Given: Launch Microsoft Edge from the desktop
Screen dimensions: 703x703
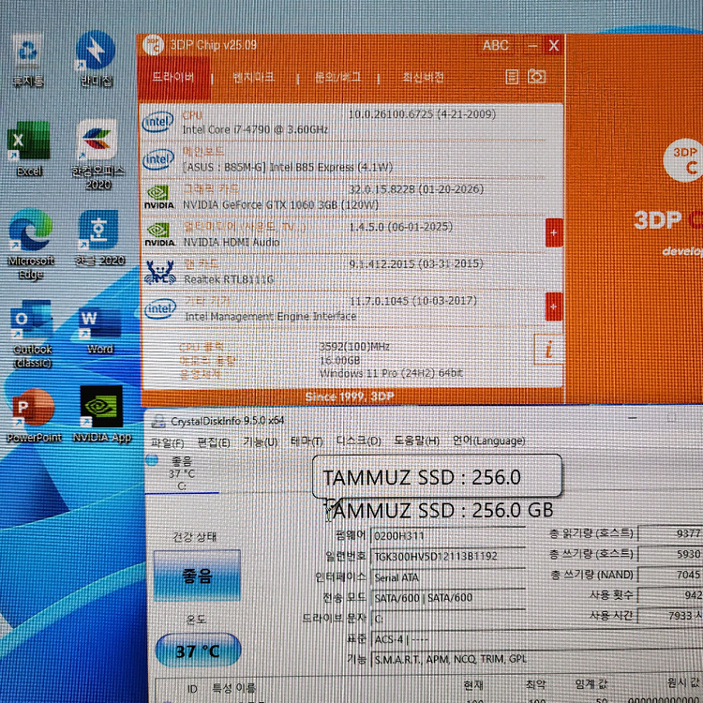Looking at the screenshot, I should point(31,244).
